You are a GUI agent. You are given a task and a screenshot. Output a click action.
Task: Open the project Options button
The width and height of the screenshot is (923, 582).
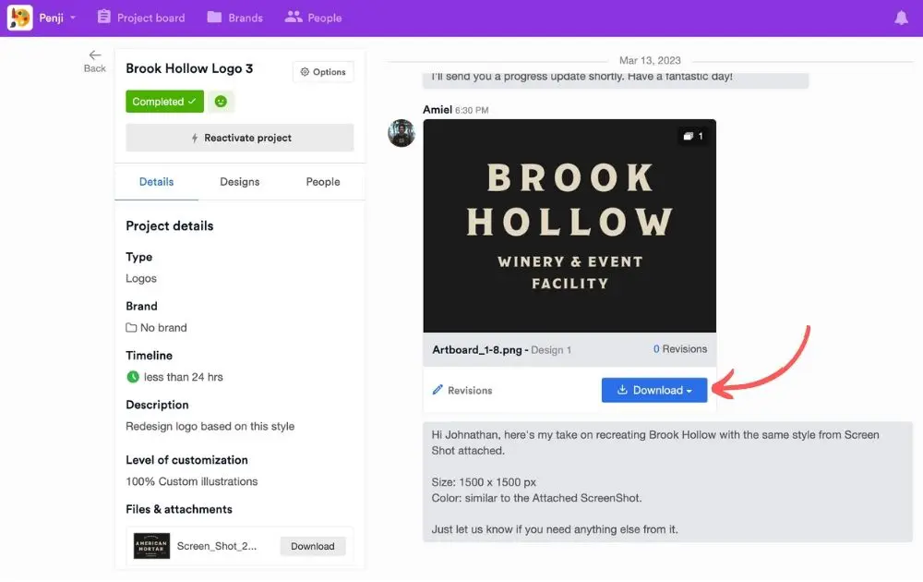323,72
